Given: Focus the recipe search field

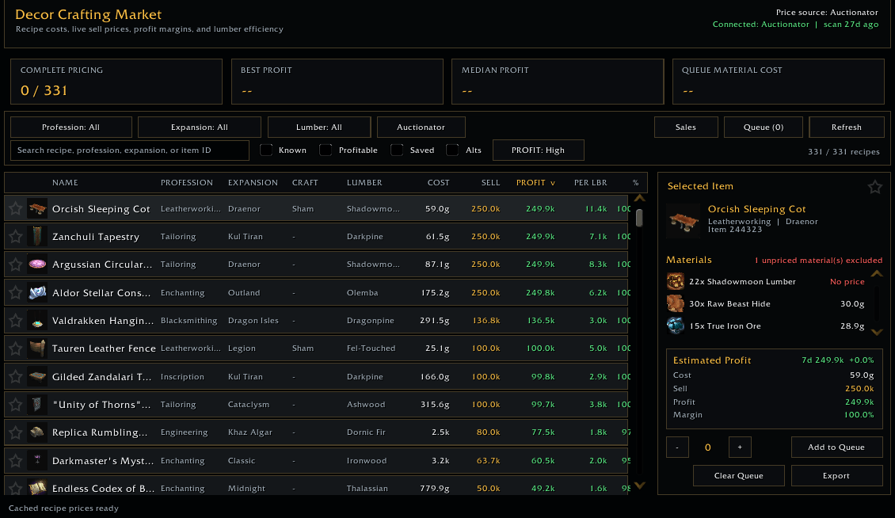Looking at the screenshot, I should 130,150.
